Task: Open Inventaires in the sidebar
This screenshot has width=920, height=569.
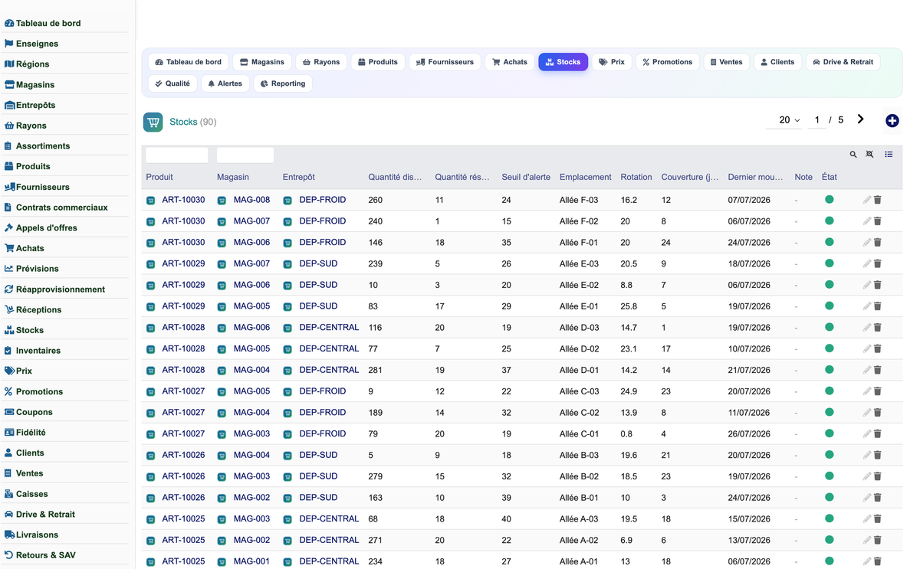Action: click(x=38, y=351)
